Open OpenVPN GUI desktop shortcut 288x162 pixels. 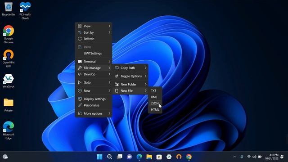(9, 58)
